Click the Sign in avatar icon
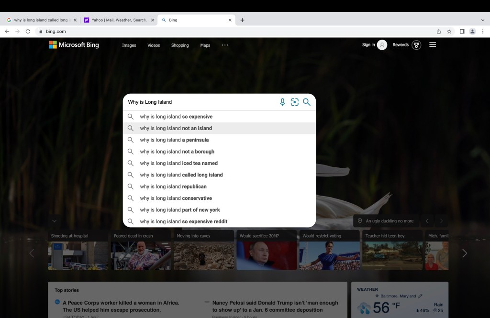 (x=382, y=45)
